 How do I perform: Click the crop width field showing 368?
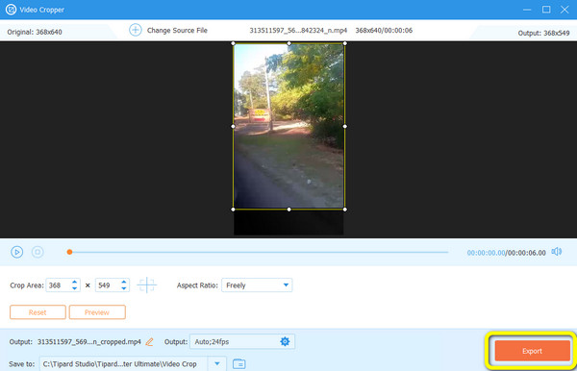58,285
